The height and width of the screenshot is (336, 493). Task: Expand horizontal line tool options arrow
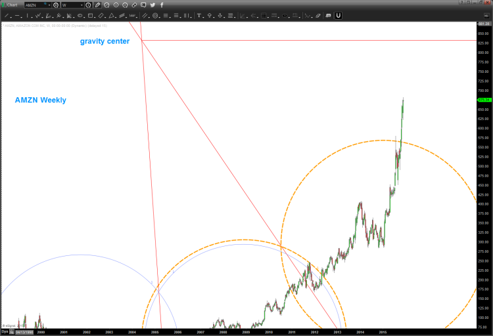point(21,17)
